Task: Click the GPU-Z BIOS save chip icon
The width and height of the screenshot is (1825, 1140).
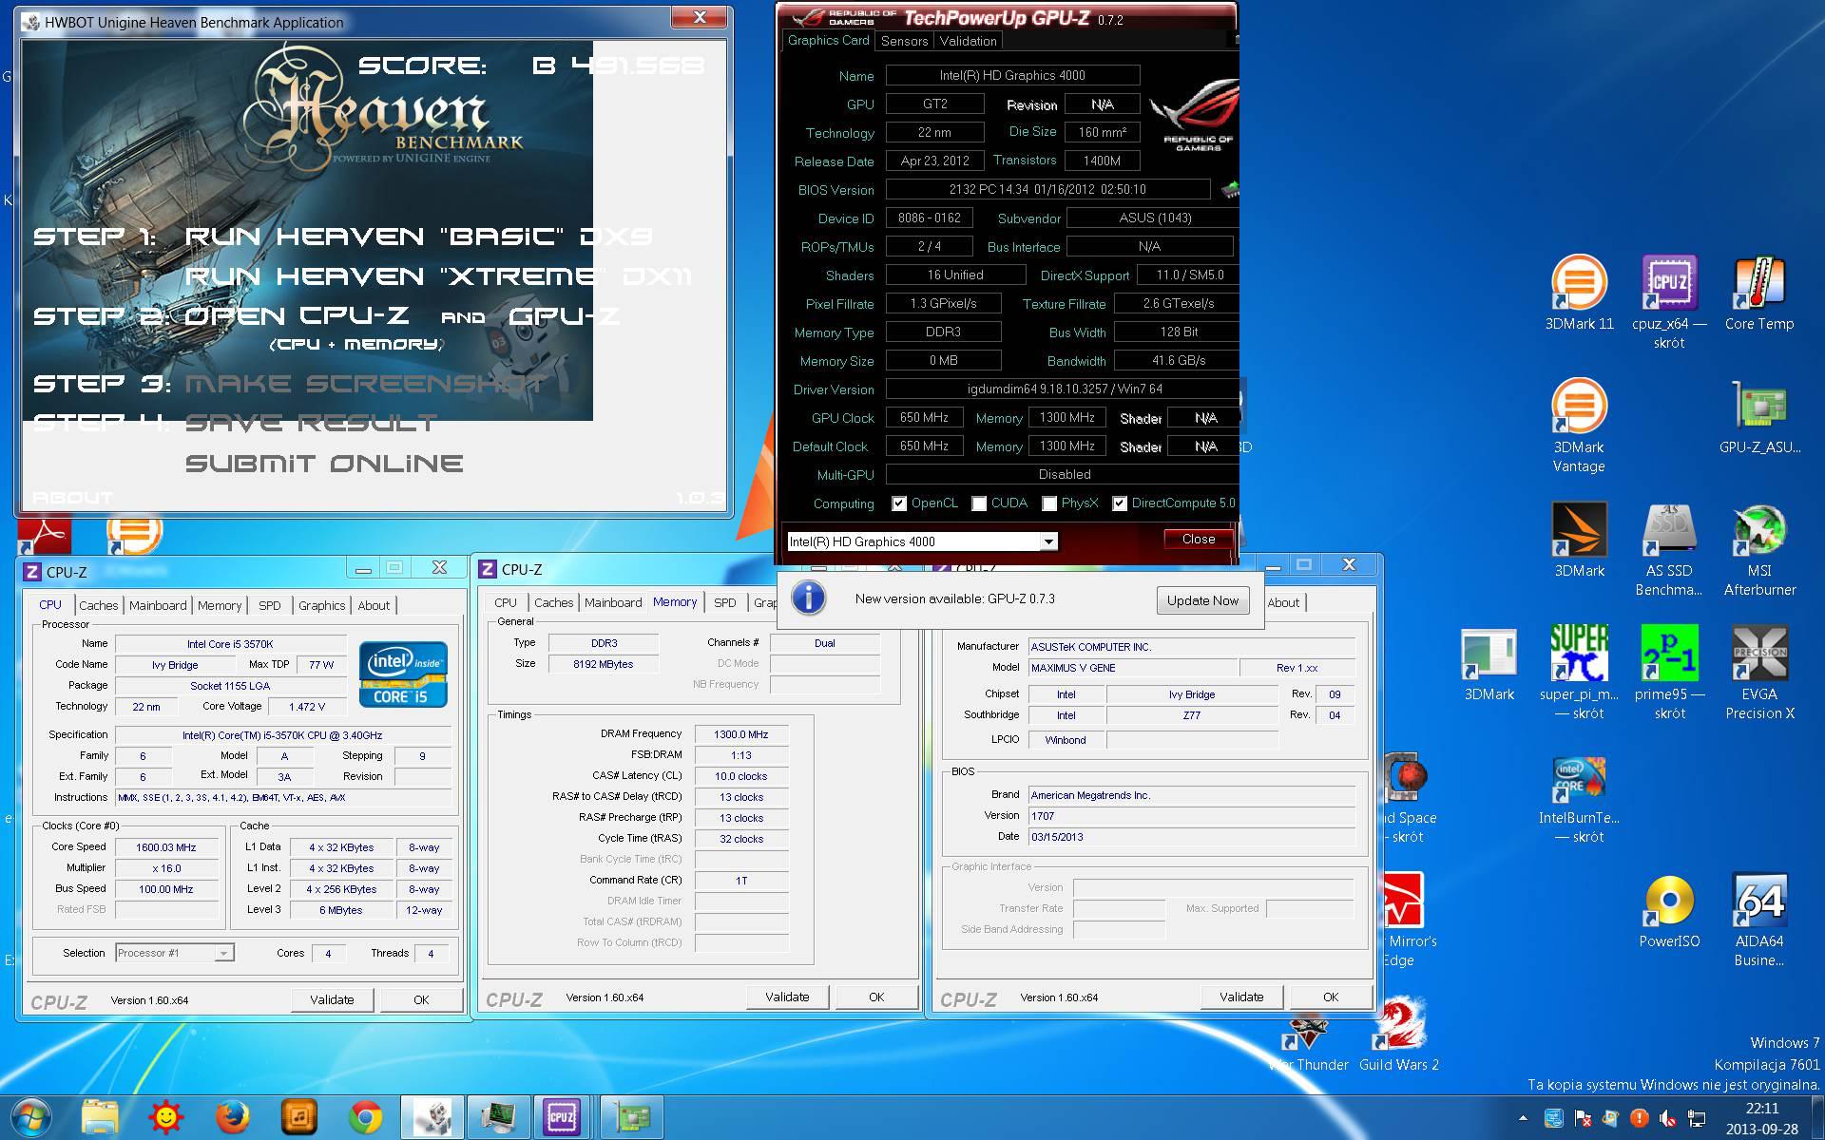Action: coord(1229,189)
